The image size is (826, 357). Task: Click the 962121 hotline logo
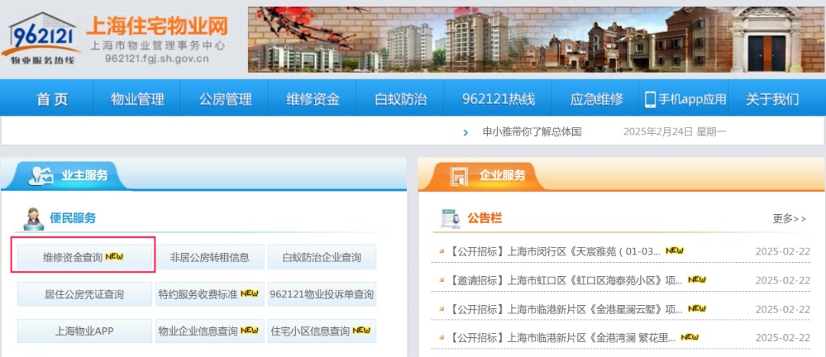(x=41, y=38)
